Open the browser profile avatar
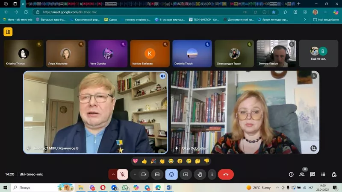The height and width of the screenshot is (192, 342). click(315, 12)
